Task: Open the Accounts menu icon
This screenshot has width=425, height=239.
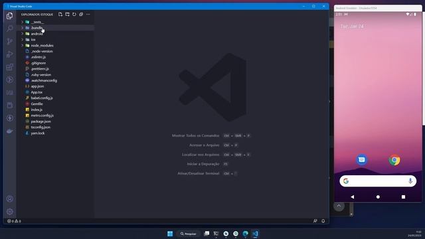Action: click(x=10, y=199)
